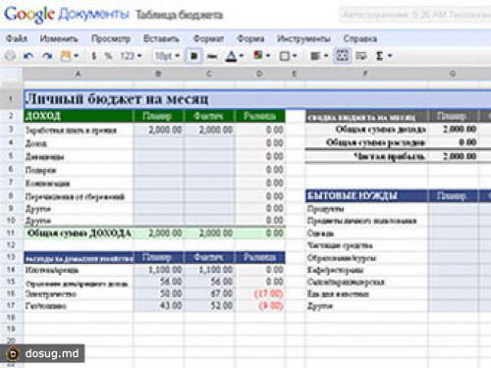This screenshot has height=368, width=491.
Task: Open the cell borders dropdown
Action: (288, 56)
